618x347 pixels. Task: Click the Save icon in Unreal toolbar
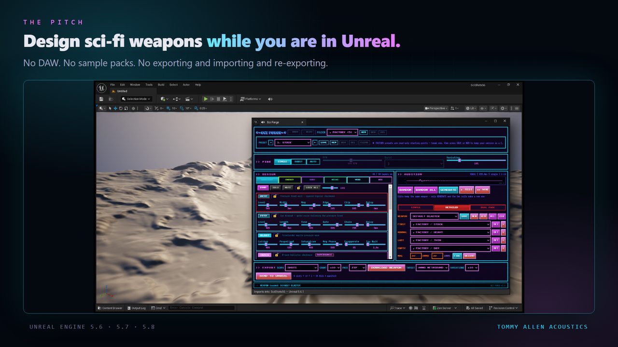click(101, 99)
